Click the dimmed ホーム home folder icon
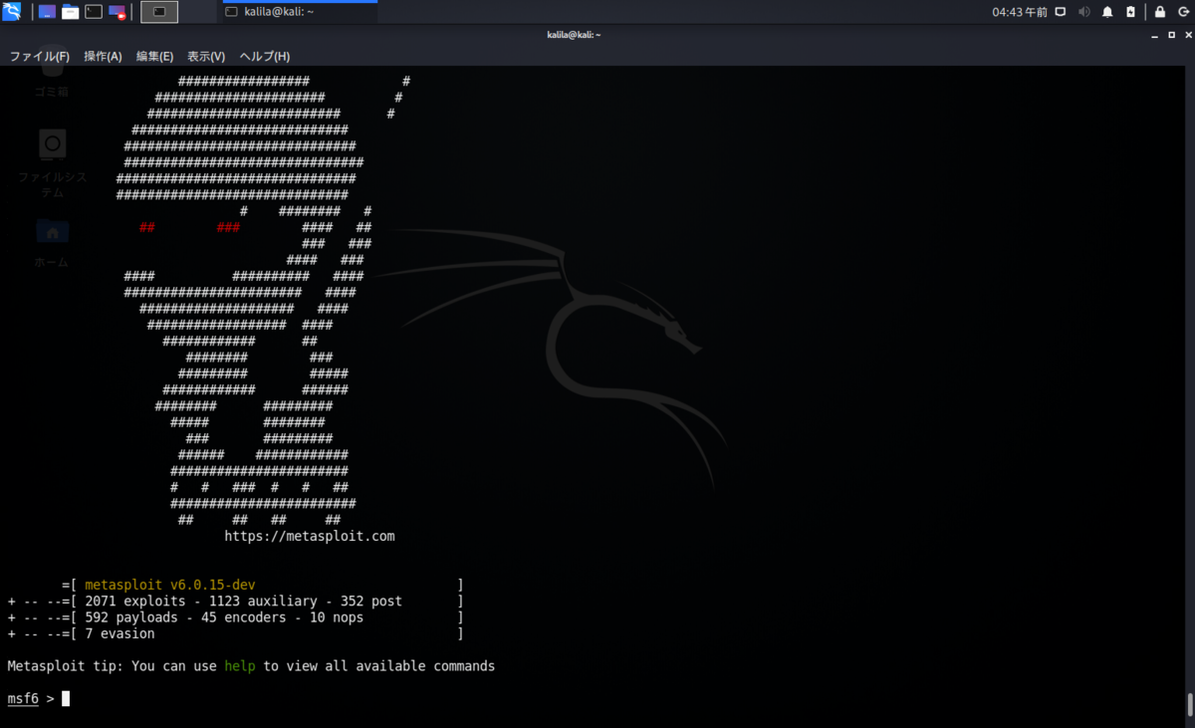Viewport: 1195px width, 728px height. point(52,243)
